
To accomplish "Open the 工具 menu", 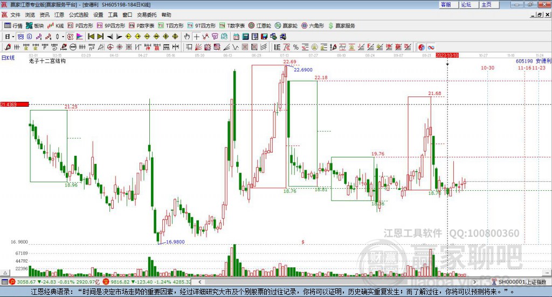I will pos(113,15).
